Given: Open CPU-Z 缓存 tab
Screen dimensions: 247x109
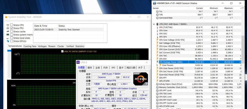Looking at the screenshot, I should tap(90, 68).
